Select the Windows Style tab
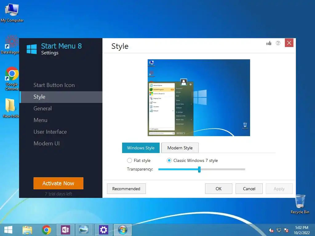The image size is (315, 236). 141,148
